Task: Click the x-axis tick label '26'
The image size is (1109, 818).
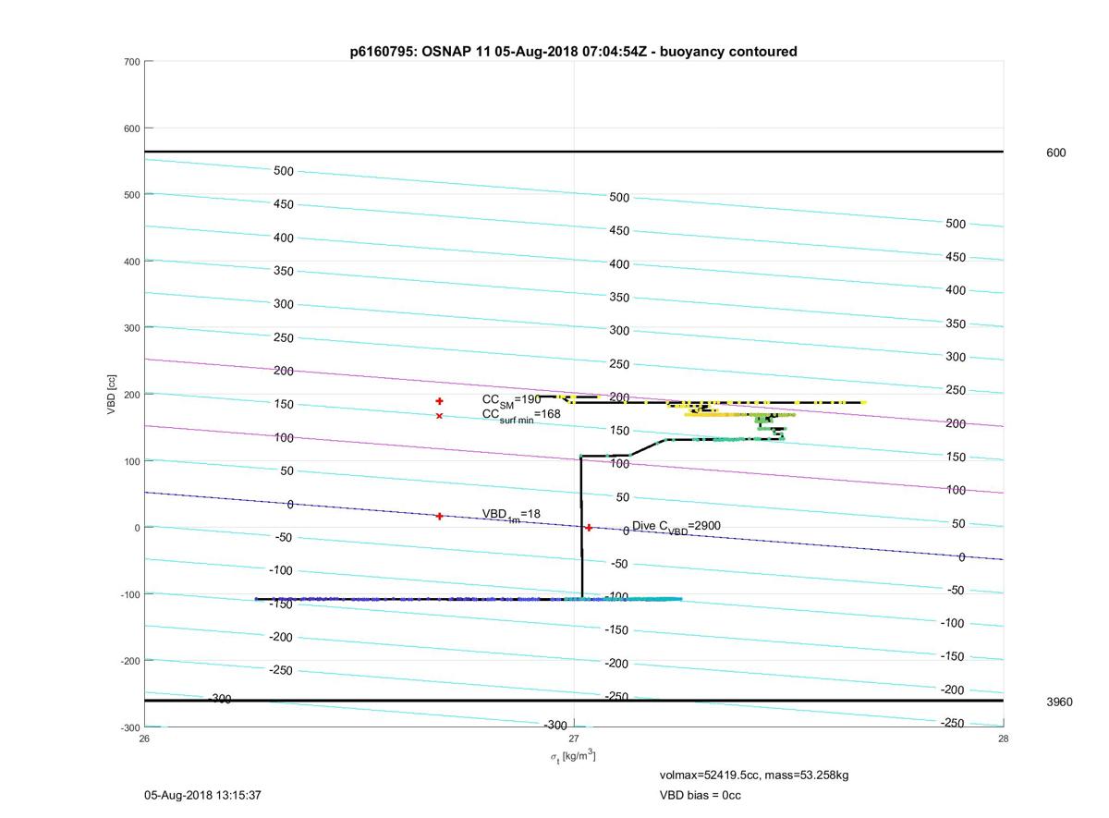Action: (144, 739)
